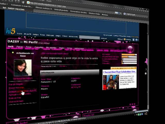
Task: Click the Cuenta link in the top right
Action: [x=116, y=36]
